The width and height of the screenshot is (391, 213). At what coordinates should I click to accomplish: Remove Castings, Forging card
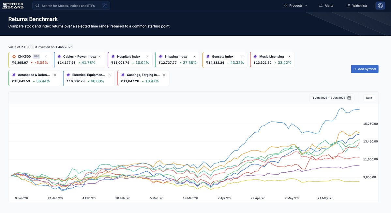click(164, 75)
